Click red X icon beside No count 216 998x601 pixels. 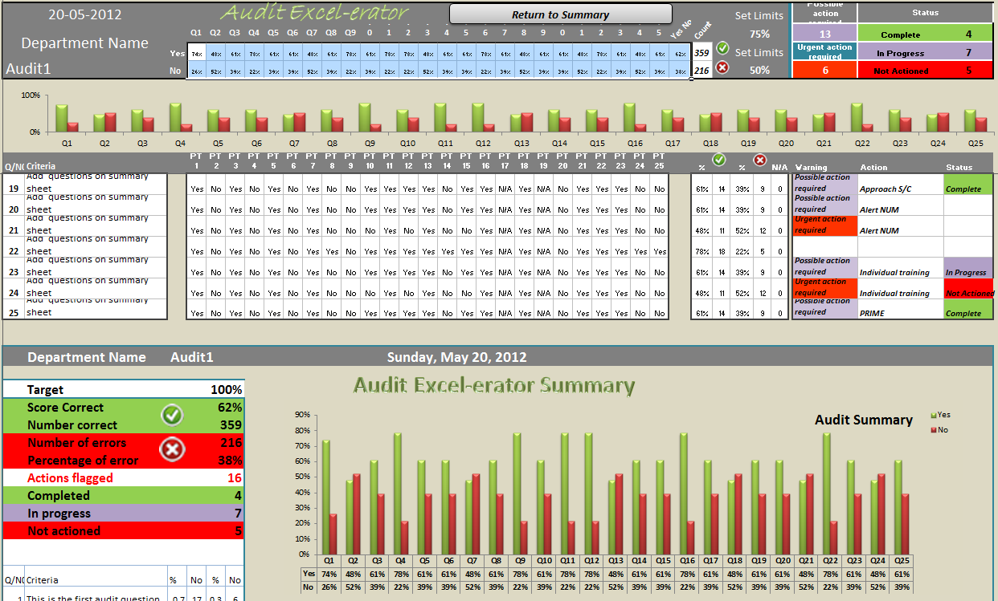tap(722, 67)
